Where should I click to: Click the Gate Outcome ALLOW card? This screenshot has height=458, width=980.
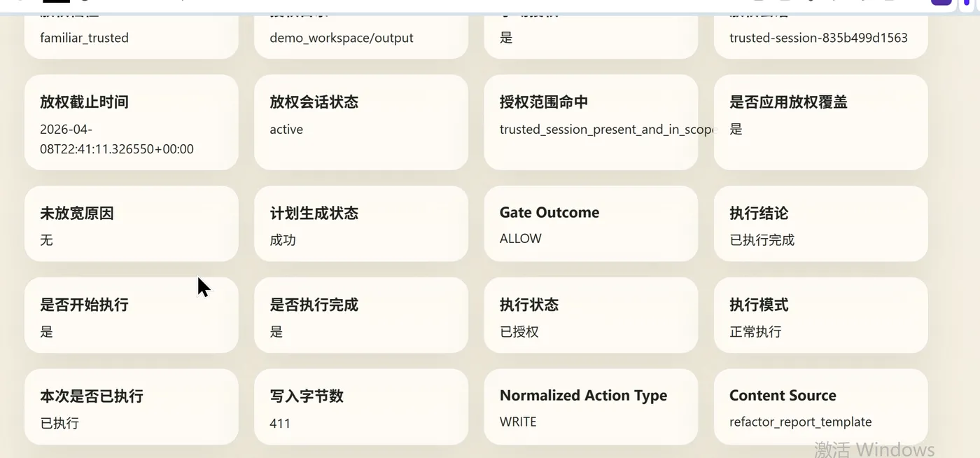(x=590, y=224)
